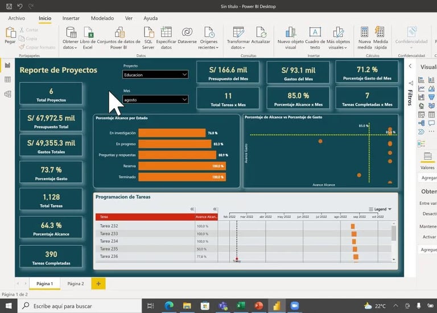Screen dimensions: 437x313
Task: Open Obtener datos ribbon button
Action: (x=70, y=38)
